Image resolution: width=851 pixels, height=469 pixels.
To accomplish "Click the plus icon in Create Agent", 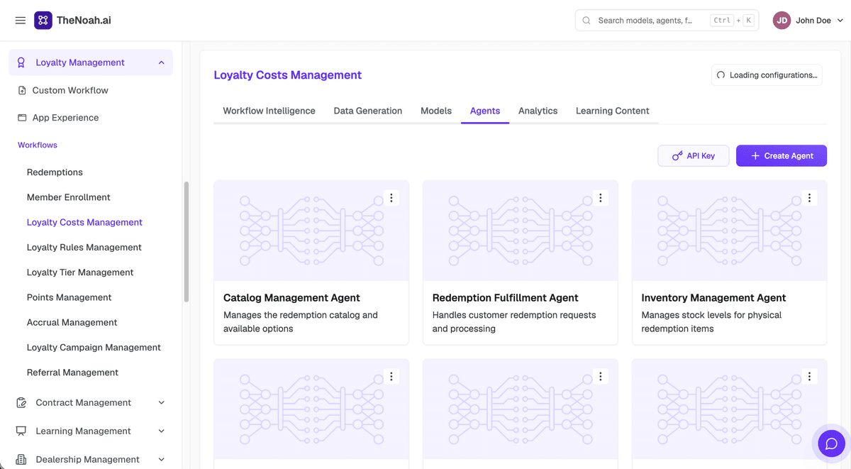I will pyautogui.click(x=755, y=155).
